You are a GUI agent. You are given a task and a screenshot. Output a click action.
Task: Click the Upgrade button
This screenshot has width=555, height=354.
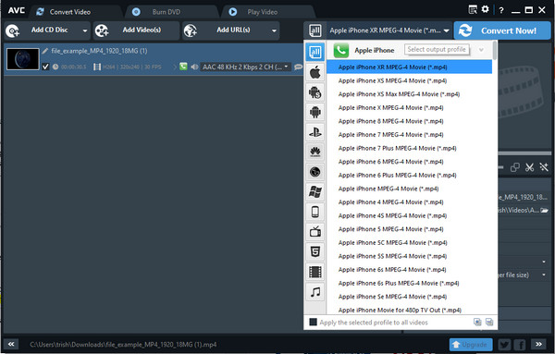coord(471,344)
